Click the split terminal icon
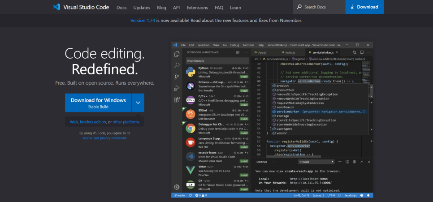 (347, 162)
